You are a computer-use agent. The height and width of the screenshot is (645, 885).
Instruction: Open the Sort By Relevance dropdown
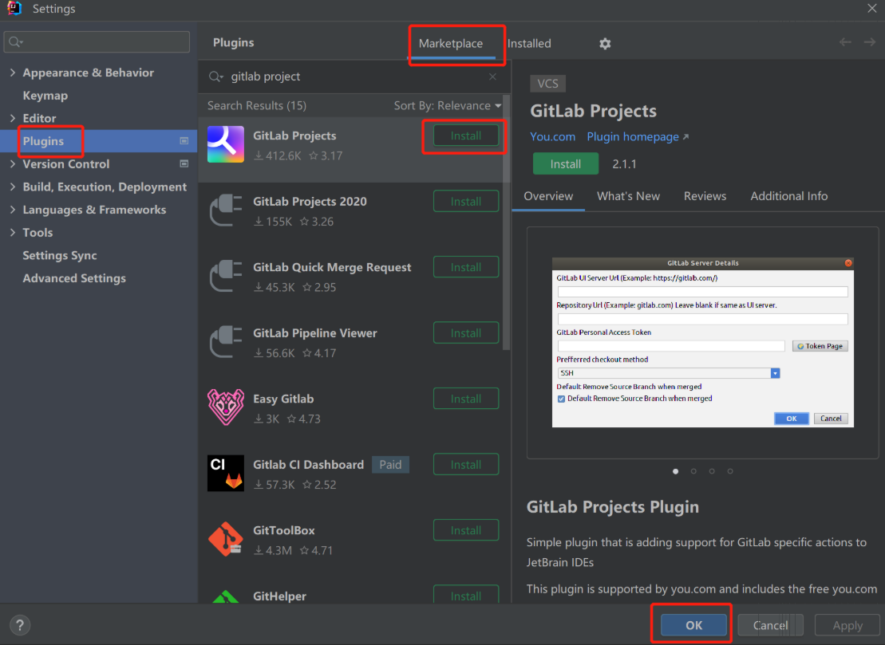coord(447,106)
